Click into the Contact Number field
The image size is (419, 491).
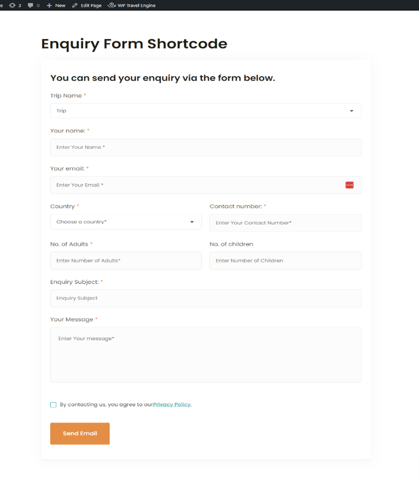[x=285, y=223]
